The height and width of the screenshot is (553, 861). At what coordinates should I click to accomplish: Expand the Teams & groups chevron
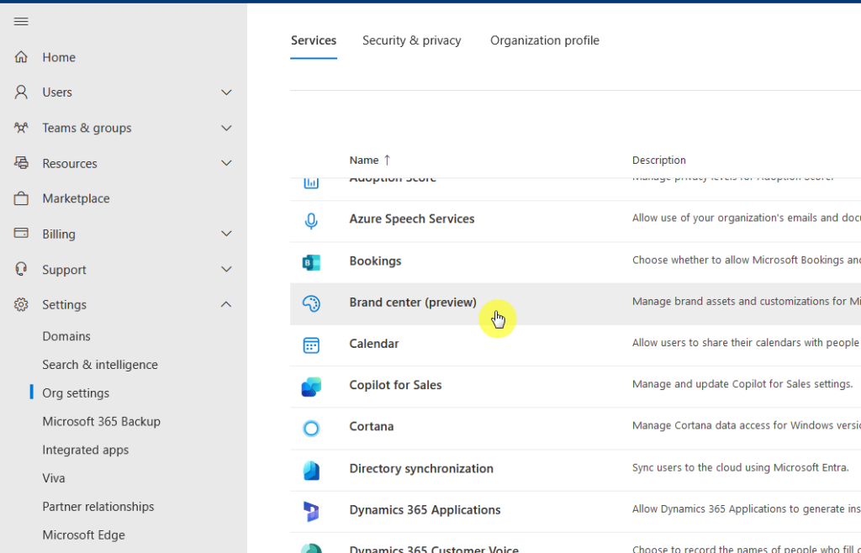pos(226,128)
